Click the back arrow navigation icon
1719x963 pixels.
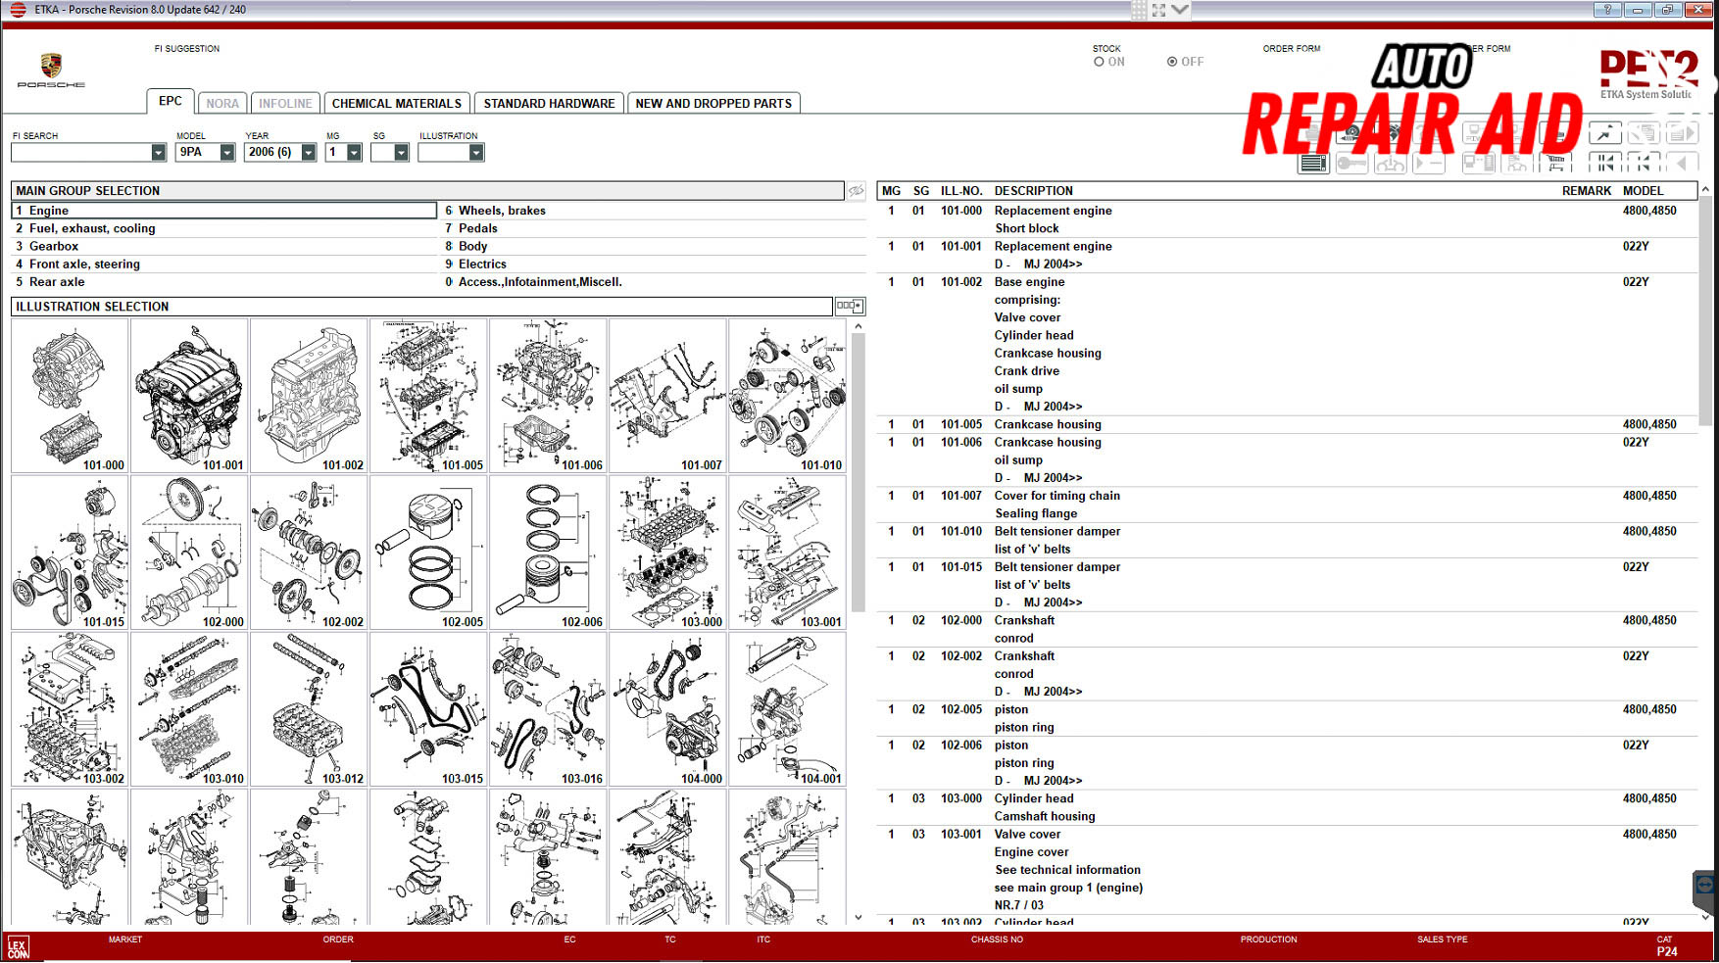[x=1682, y=163]
